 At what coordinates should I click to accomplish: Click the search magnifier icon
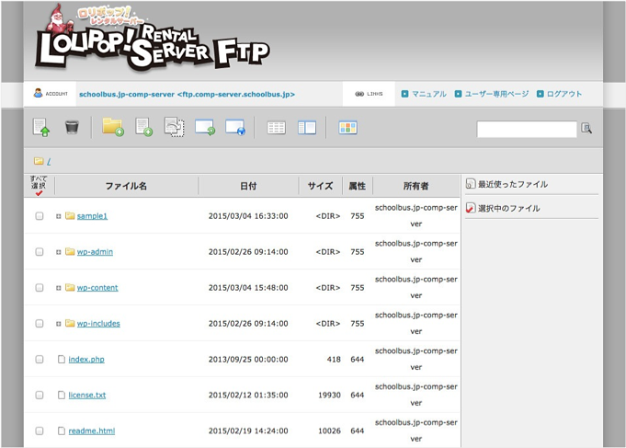click(x=586, y=128)
